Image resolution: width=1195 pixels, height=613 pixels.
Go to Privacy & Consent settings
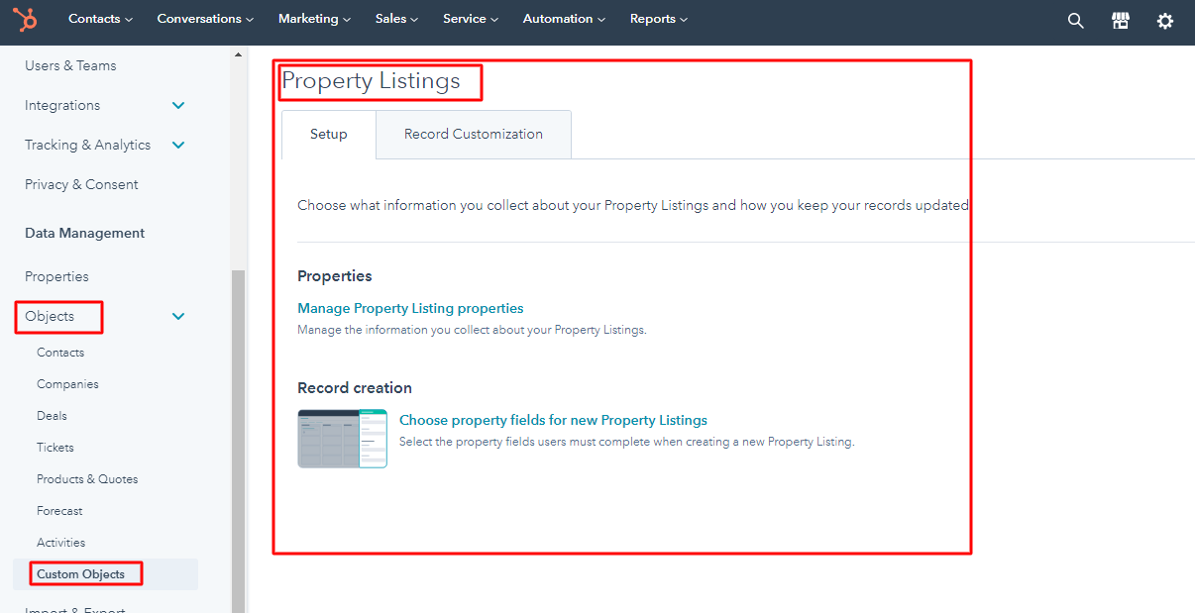tap(81, 184)
